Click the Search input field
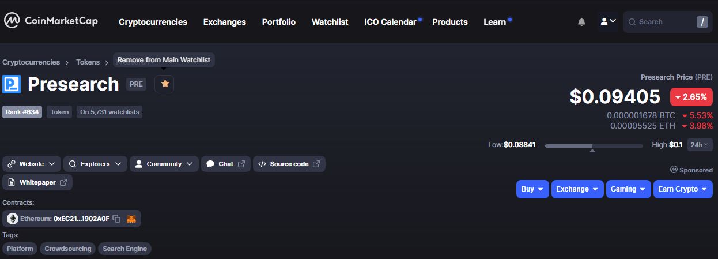Screen dimensions: 718x259 click(667, 22)
